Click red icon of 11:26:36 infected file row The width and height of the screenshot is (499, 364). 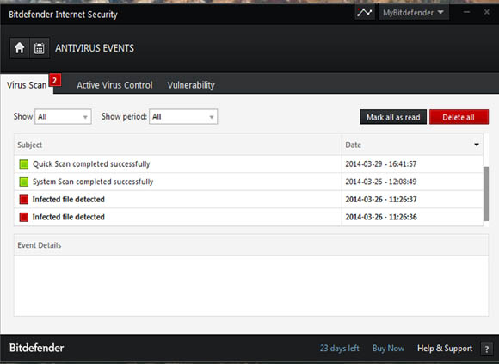(24, 218)
